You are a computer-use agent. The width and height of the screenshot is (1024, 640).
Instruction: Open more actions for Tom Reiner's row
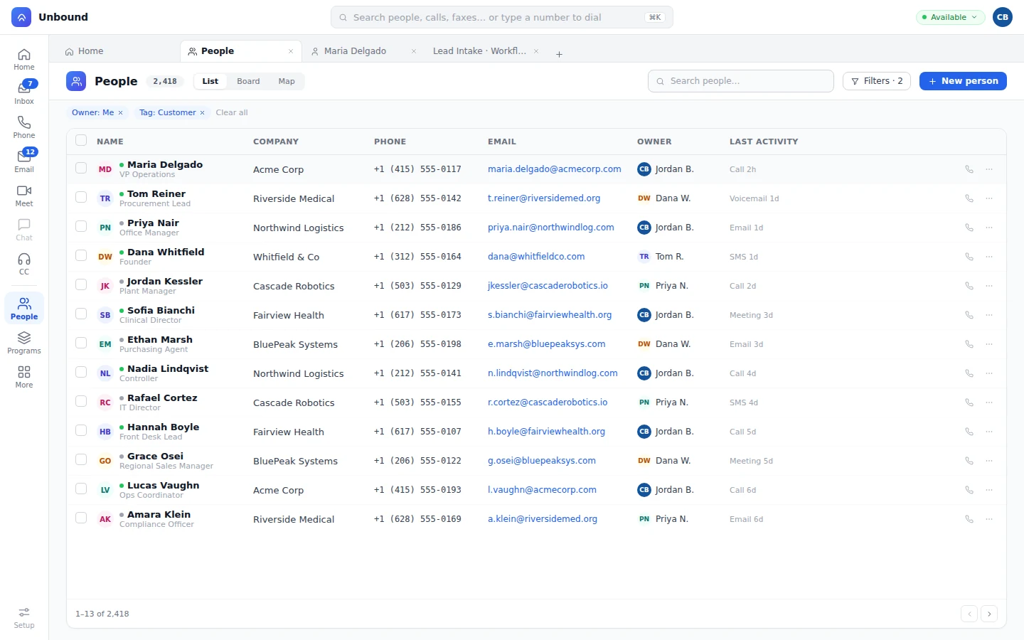point(989,198)
